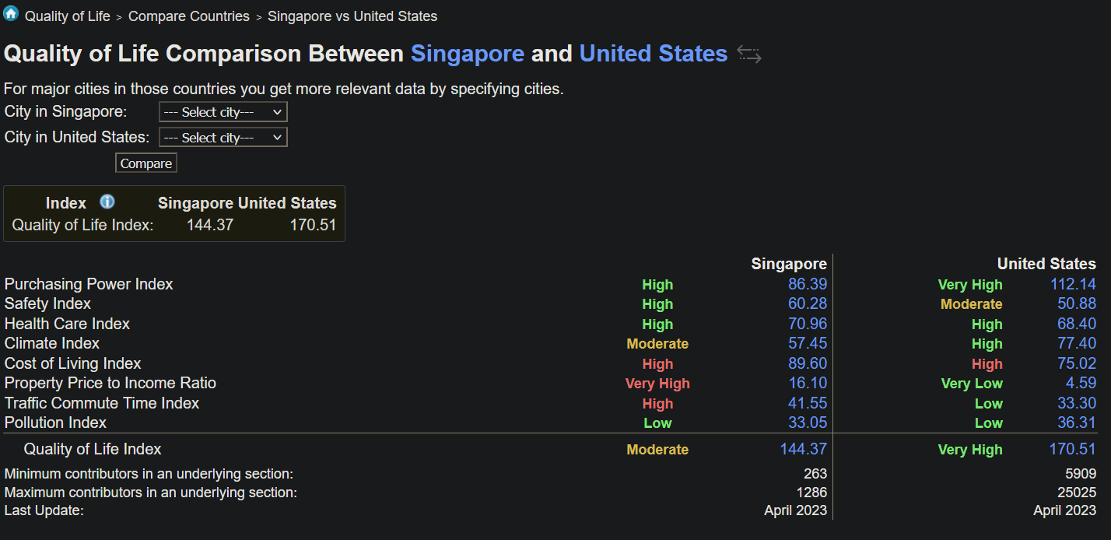
Task: Click Singapore minimum contributors count 263
Action: 815,474
